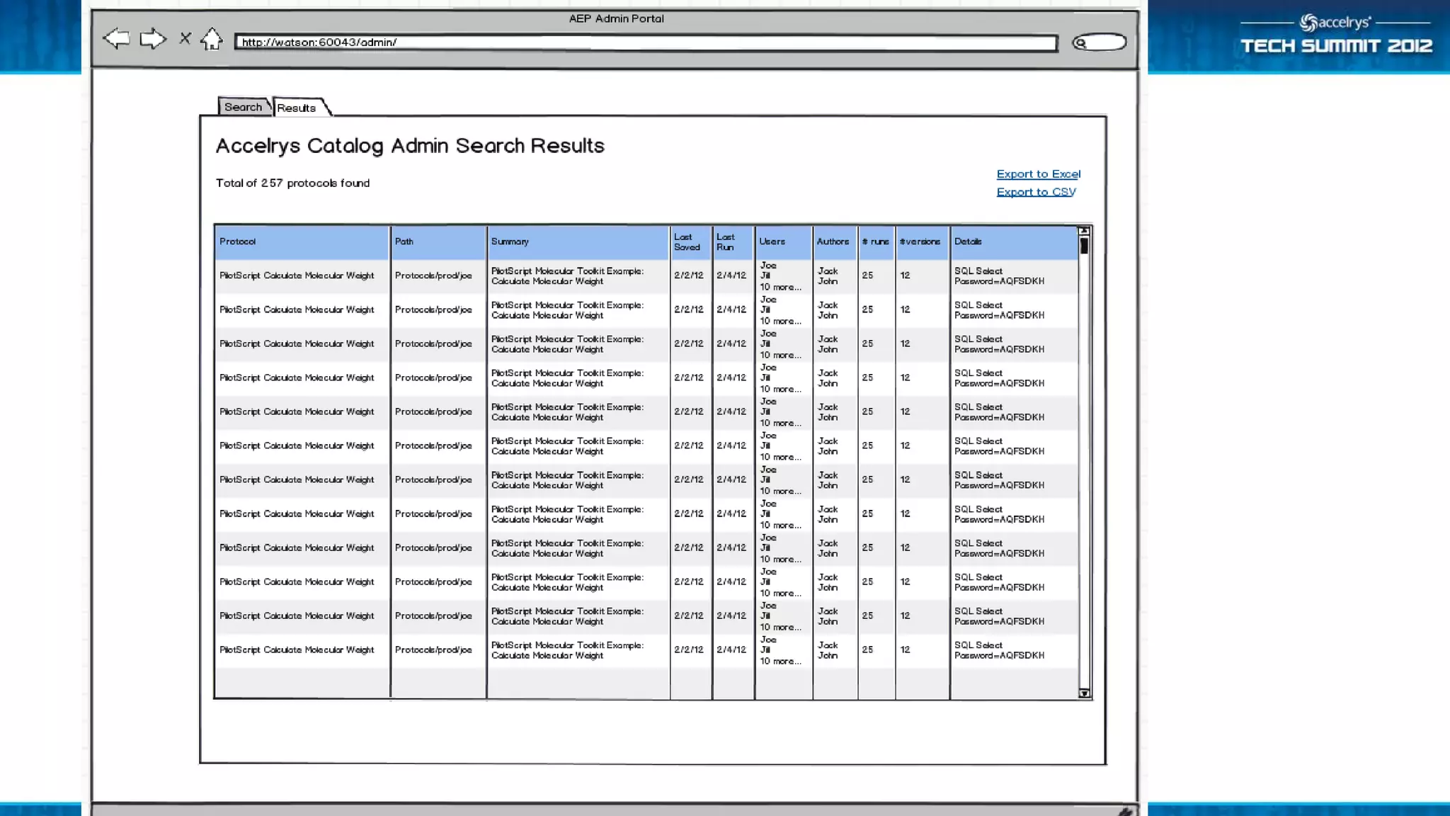
Task: Focus the URL address bar field
Action: pyautogui.click(x=646, y=42)
